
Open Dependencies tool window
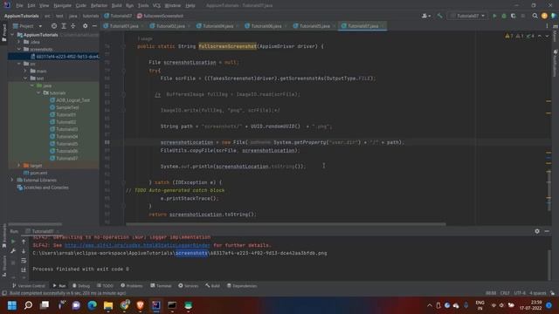coord(242,286)
